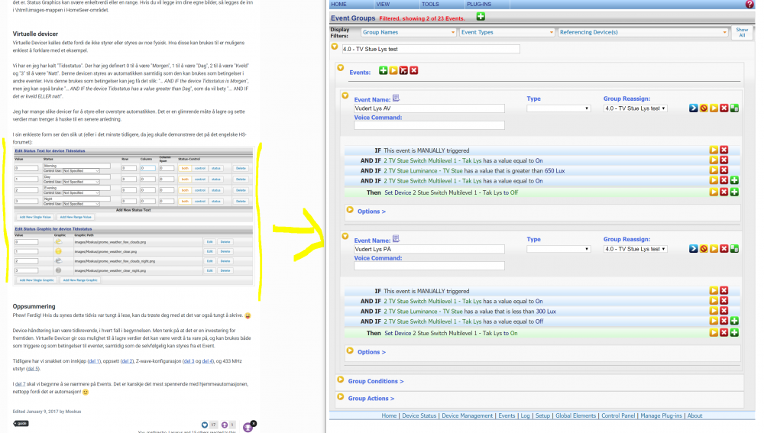Open Type dropdown for Vudert Lys AV
The width and height of the screenshot is (764, 433).
pos(558,108)
